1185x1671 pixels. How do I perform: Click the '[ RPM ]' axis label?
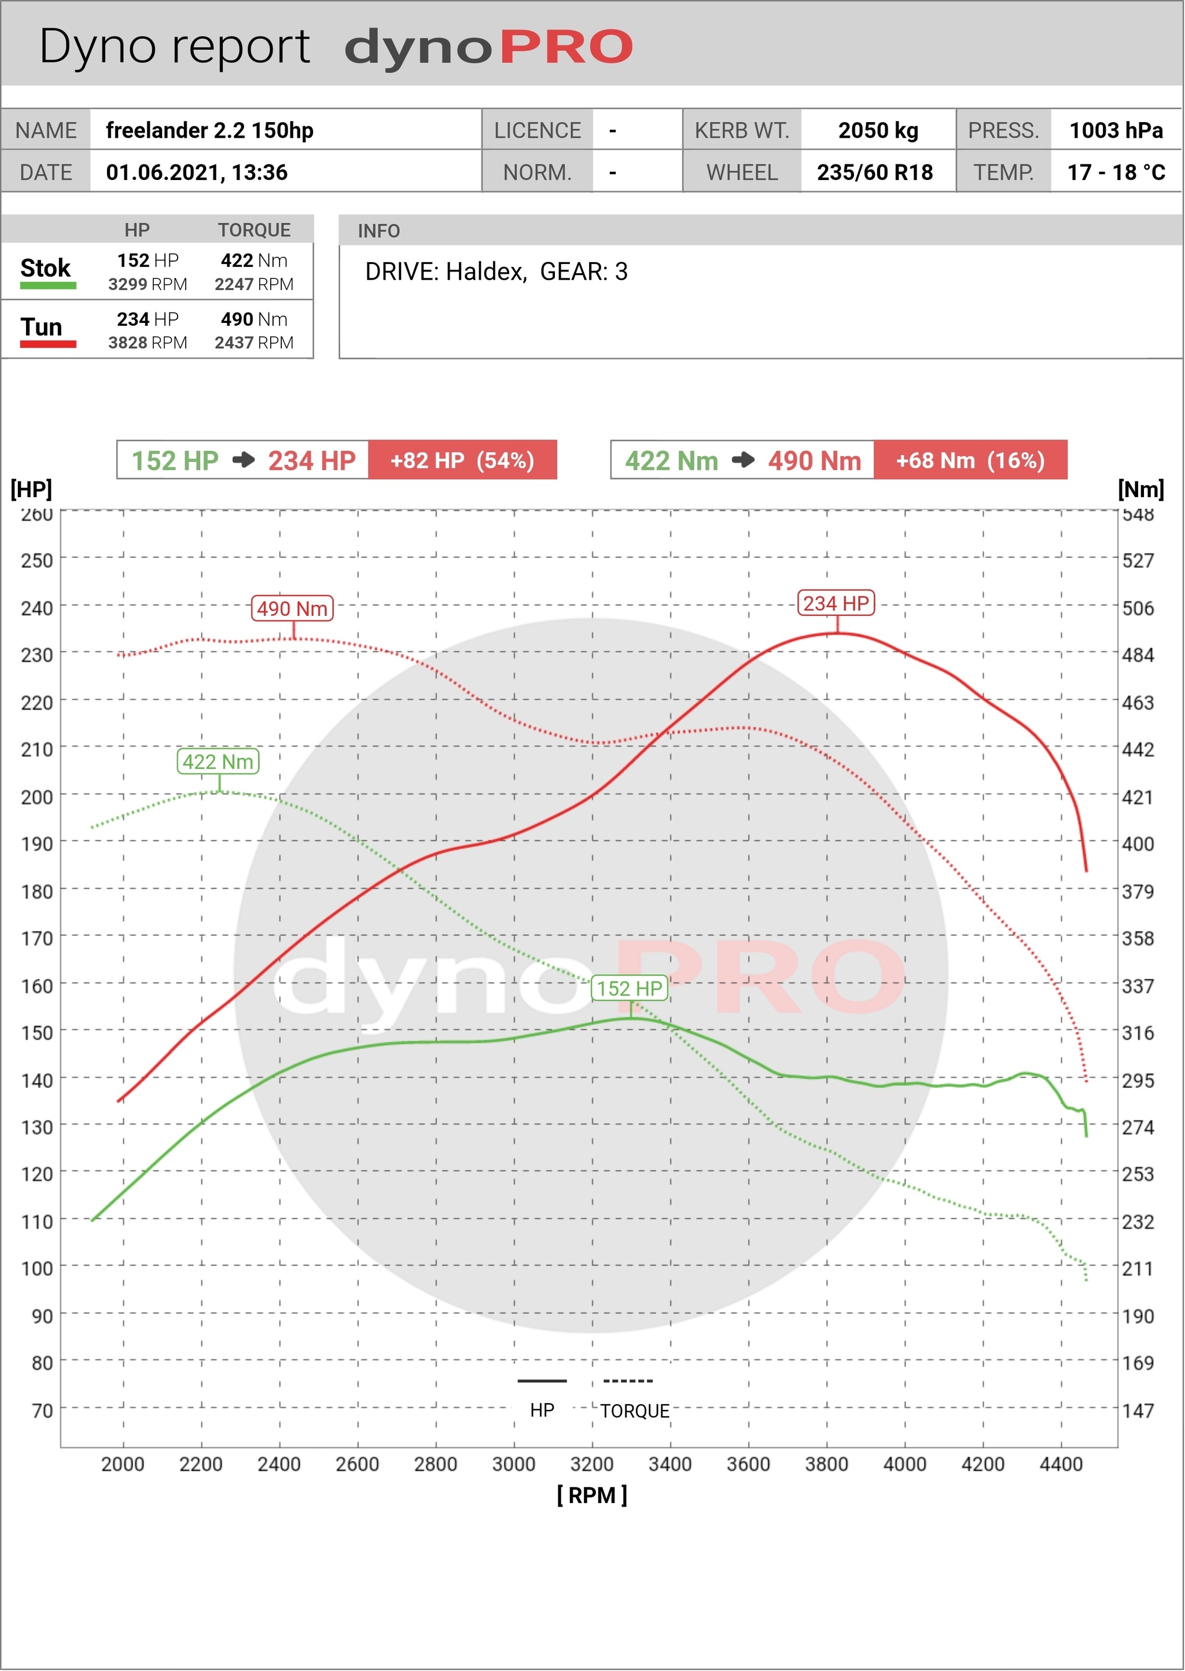(x=592, y=1495)
